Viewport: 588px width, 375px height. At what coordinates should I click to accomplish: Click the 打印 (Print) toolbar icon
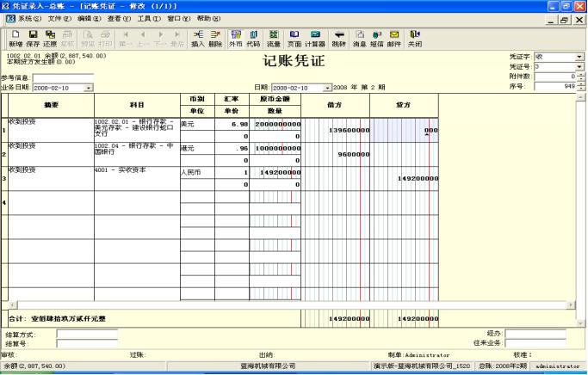point(105,39)
